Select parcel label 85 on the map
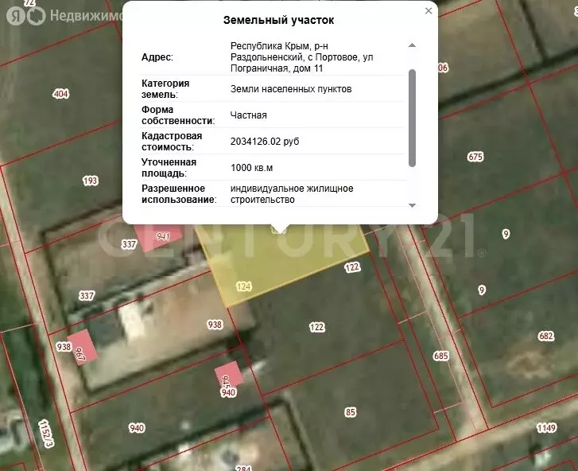 [x=350, y=411]
